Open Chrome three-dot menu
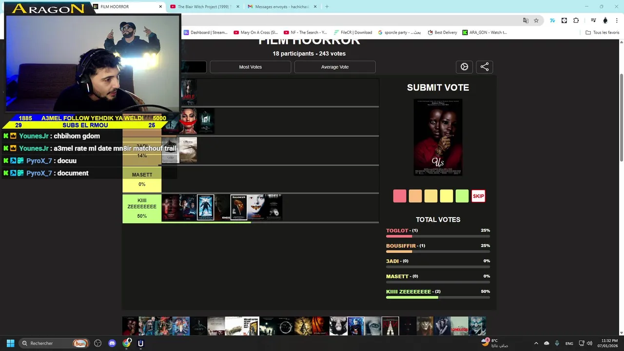The image size is (624, 351). pyautogui.click(x=617, y=20)
